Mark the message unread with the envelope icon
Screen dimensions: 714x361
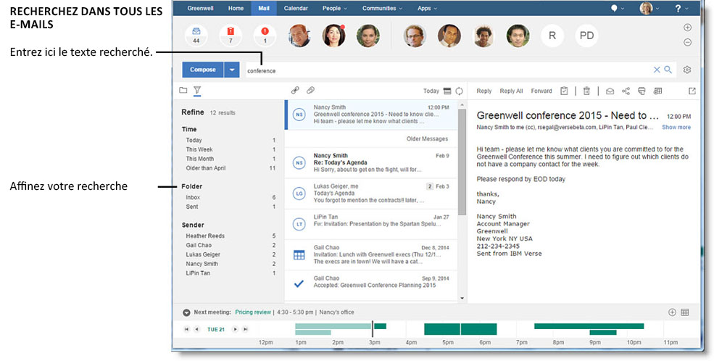(x=610, y=91)
